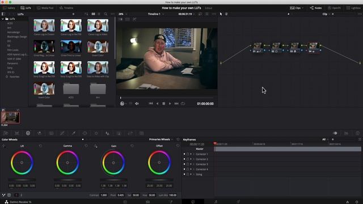The width and height of the screenshot is (363, 204).
Task: Toggle the LUTs sidebar panel icon
Action: point(3,14)
